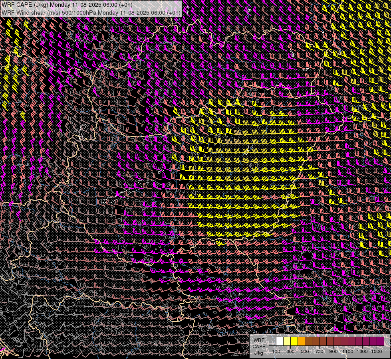
Task: Click the 'WRF Wind shear (m/s) 500/1000hPa' title line
Action: 91,13
